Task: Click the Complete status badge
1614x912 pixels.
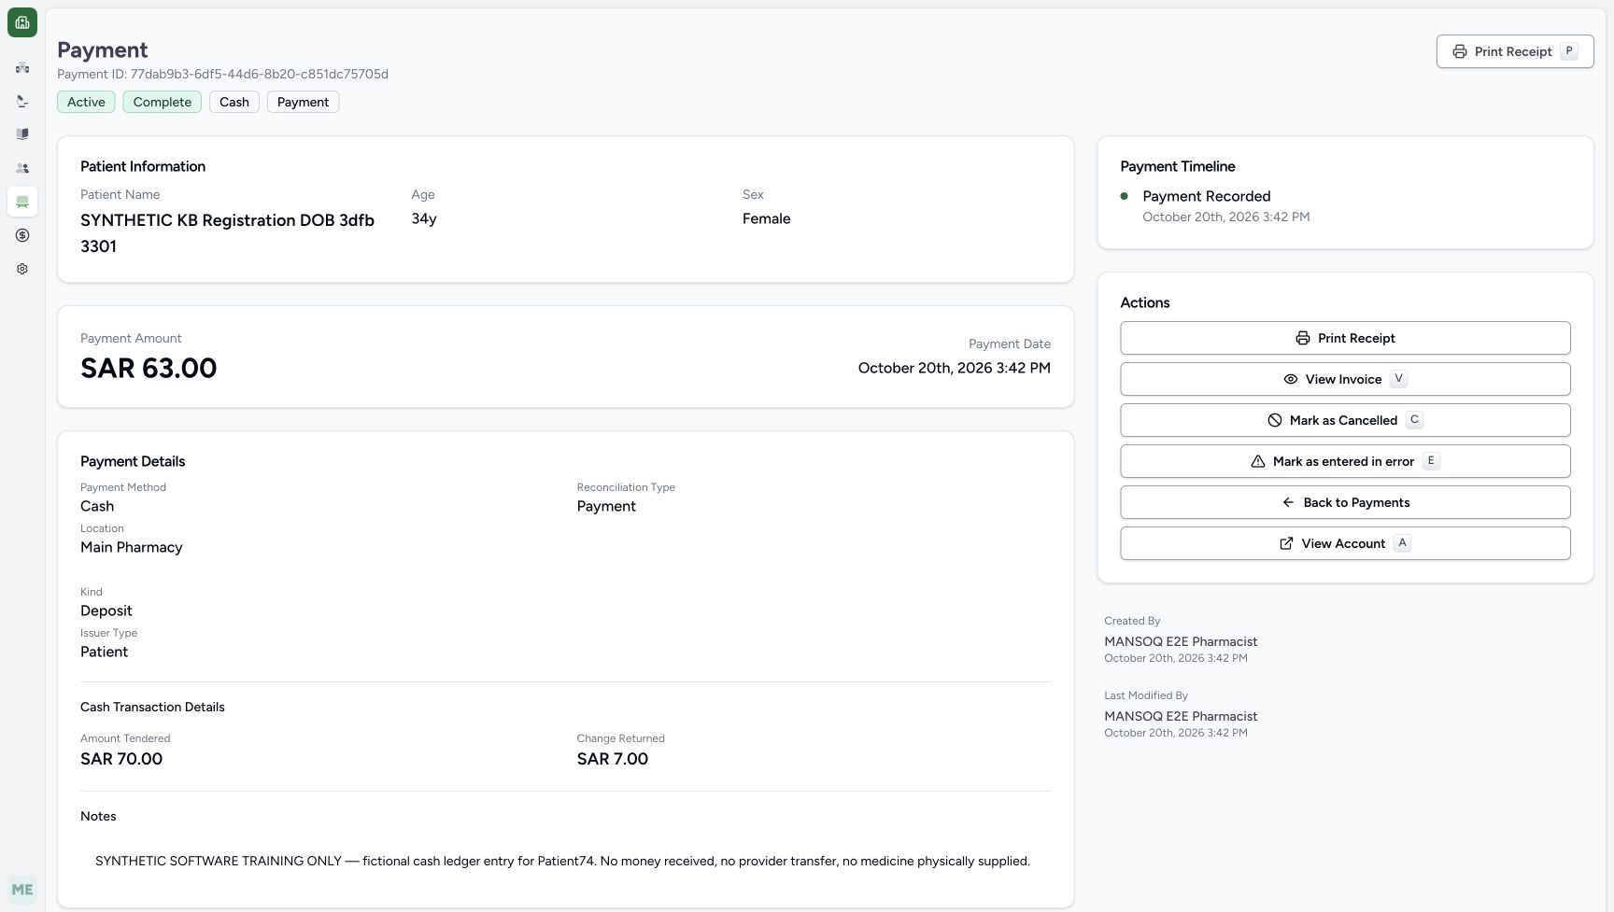Action: [163, 102]
